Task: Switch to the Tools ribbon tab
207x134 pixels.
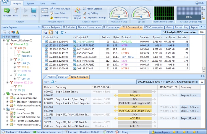Action: pos(42,4)
